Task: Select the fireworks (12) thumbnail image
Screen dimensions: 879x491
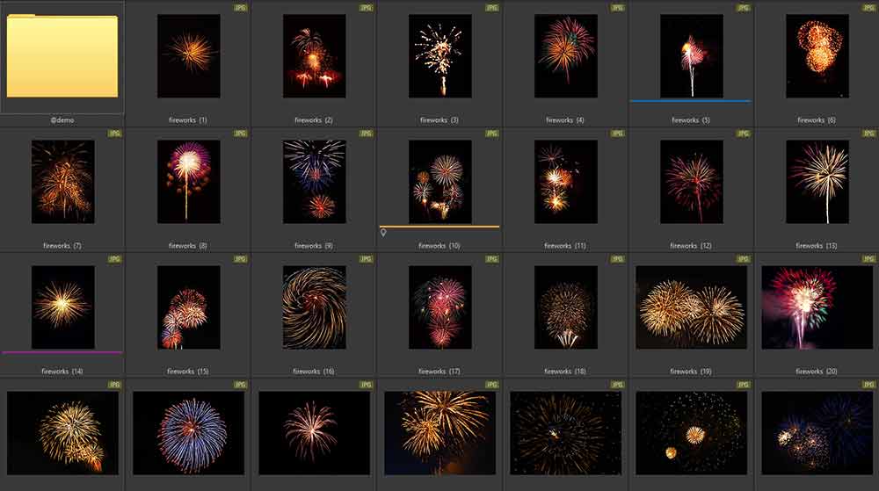Action: 691,182
